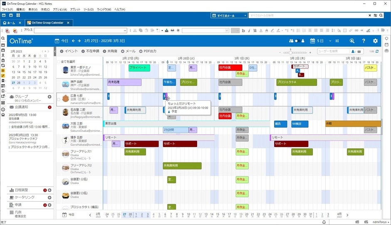
Task: Add a new group with the plus icon
Action: point(49,97)
